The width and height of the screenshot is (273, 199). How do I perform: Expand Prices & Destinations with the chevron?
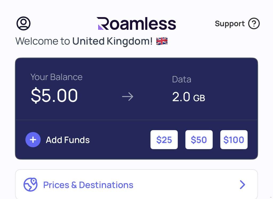(x=242, y=184)
